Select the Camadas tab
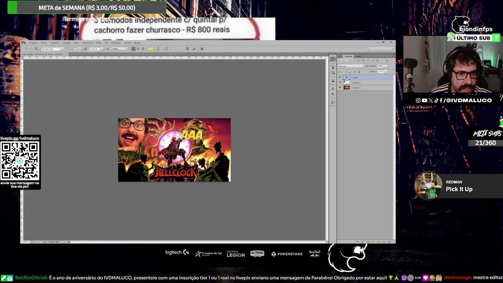 tap(348, 57)
